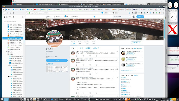Switch to メディア timeline tab
Viewport: 179px width, 101px height.
(x=96, y=48)
